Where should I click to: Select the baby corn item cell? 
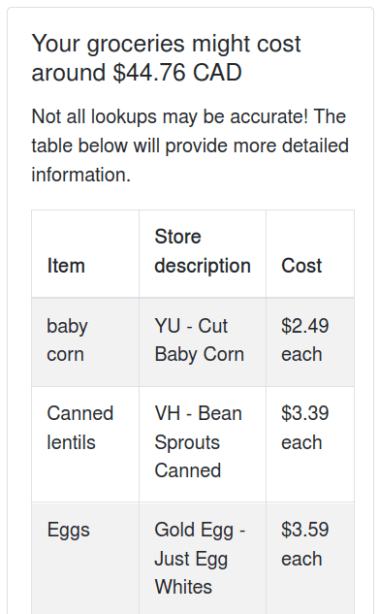click(x=85, y=341)
